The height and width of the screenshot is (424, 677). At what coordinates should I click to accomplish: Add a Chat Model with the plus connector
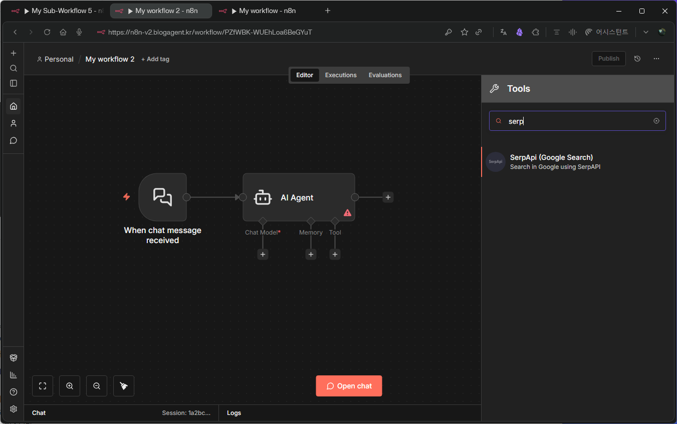tap(263, 255)
